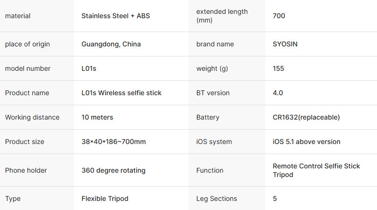Select the '38*40*186~700mm' product size text
This screenshot has height=210, width=377.
point(114,142)
